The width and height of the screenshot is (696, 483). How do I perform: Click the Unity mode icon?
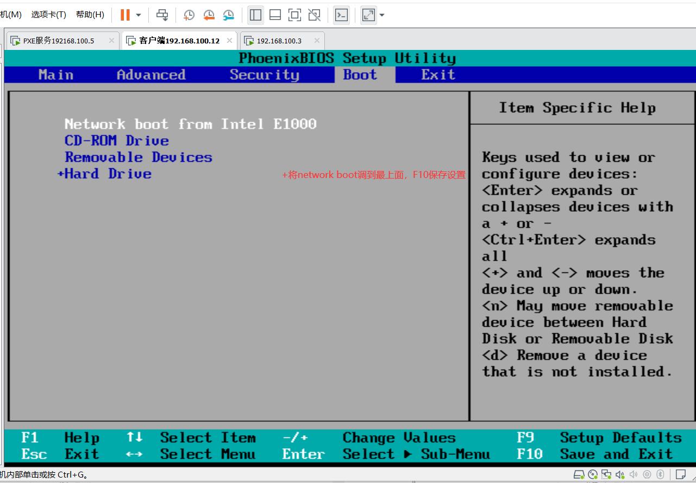pos(314,15)
